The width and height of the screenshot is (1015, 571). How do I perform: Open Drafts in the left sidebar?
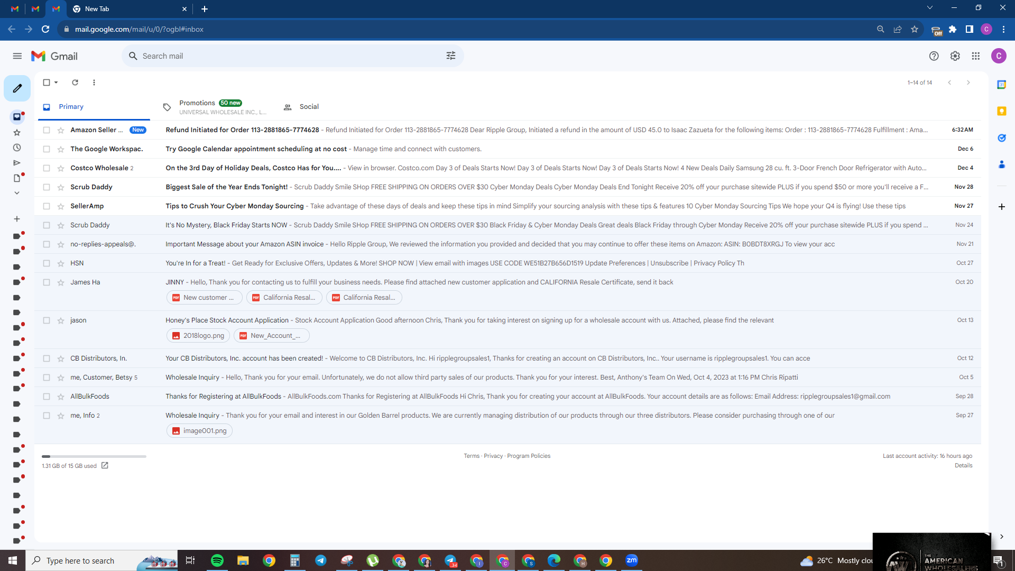pos(17,178)
